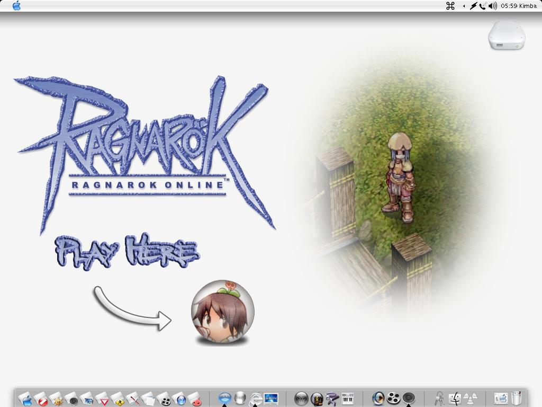Open dock folder with blue Apple logo

tap(25, 399)
